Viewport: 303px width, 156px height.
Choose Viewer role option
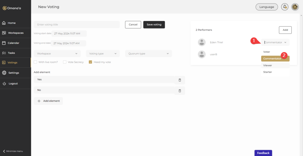tap(267, 65)
